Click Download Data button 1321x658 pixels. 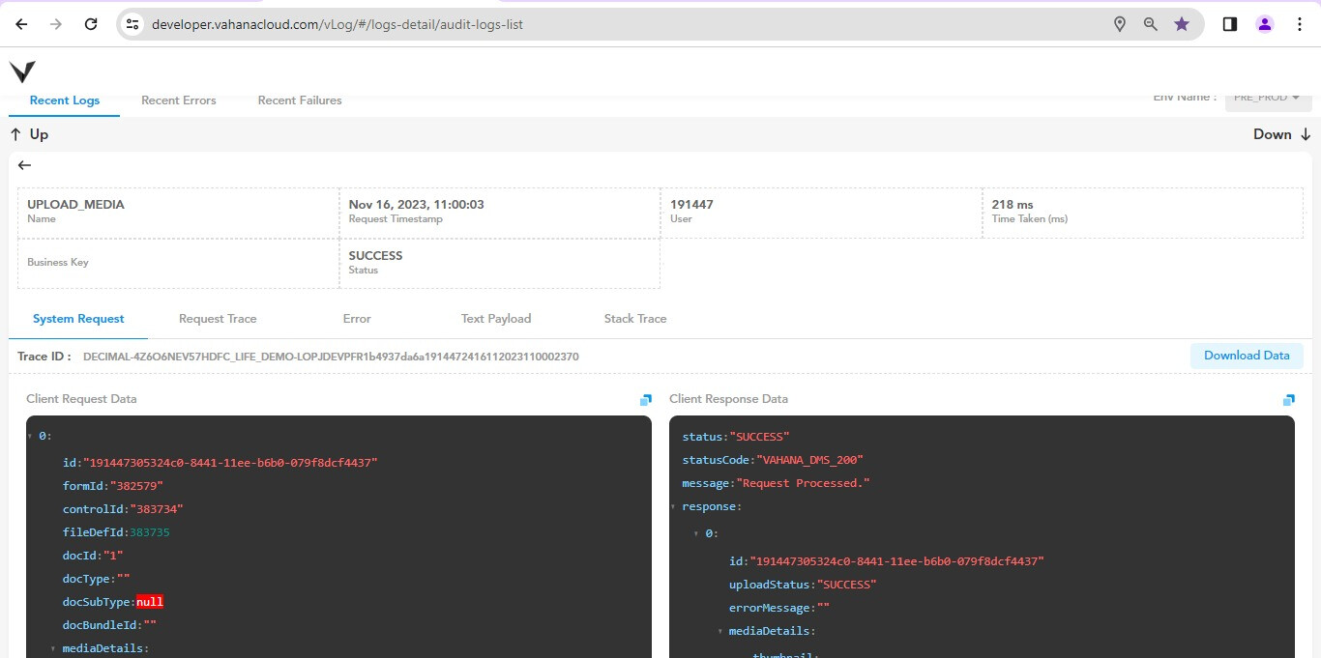pyautogui.click(x=1247, y=356)
